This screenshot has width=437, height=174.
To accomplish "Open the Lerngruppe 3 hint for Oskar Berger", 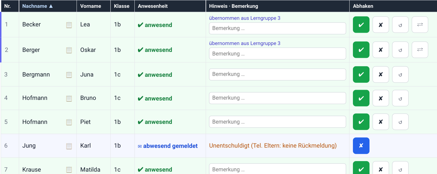I will click(x=245, y=43).
